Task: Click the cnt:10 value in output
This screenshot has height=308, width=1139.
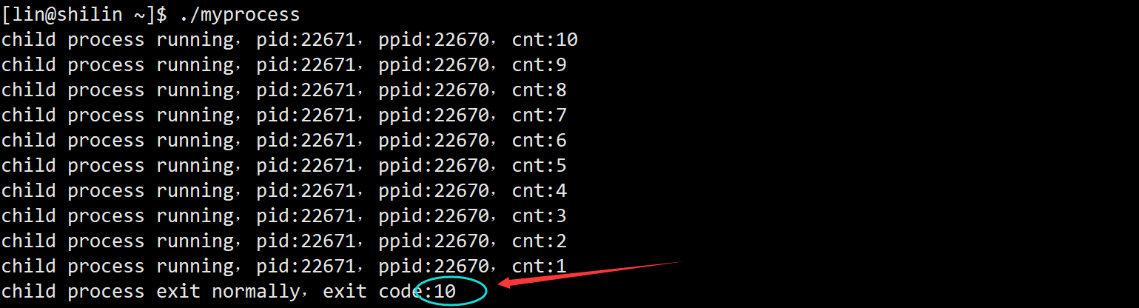Action: (x=545, y=39)
